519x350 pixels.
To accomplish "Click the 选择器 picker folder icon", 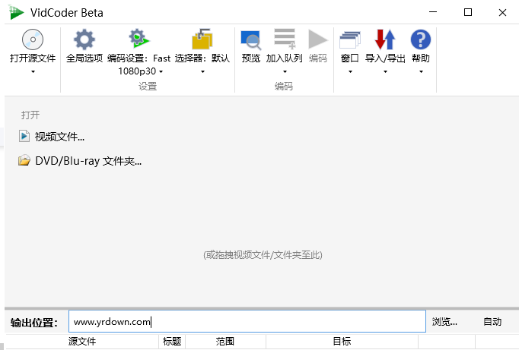I will point(202,39).
